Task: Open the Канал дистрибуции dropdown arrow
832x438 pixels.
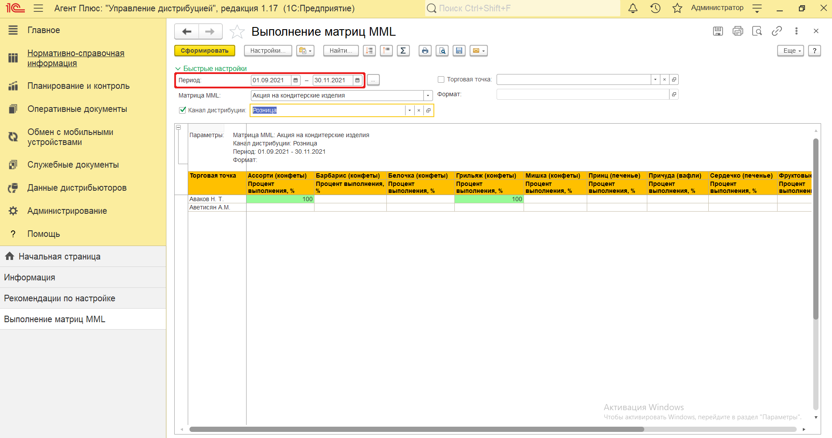Action: (x=409, y=111)
